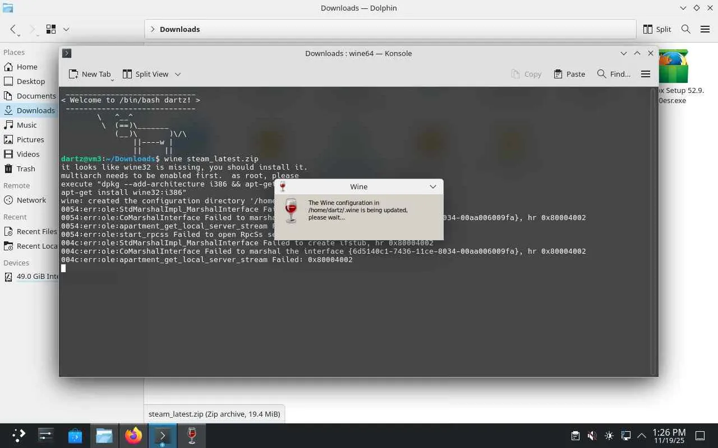Click Dolphin titlebar pin diamond icon
718x448 pixels.
[697, 8]
